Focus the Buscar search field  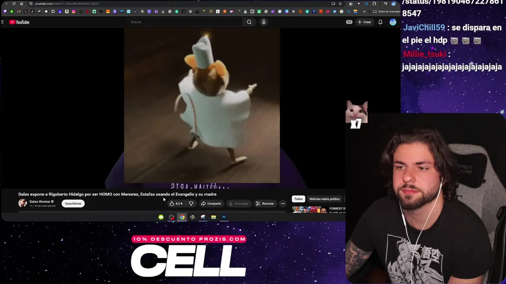pyautogui.click(x=185, y=22)
